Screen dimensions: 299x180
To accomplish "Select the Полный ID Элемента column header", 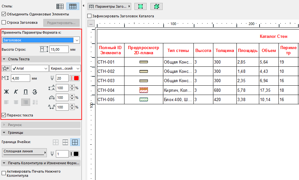I will click(111, 50).
